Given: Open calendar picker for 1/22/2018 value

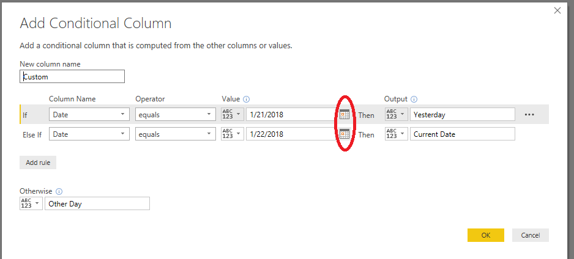Looking at the screenshot, I should click(x=345, y=134).
